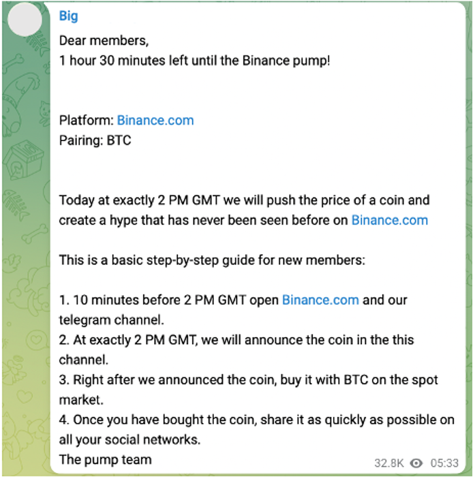Click the 'Platform:' label text

(87, 120)
